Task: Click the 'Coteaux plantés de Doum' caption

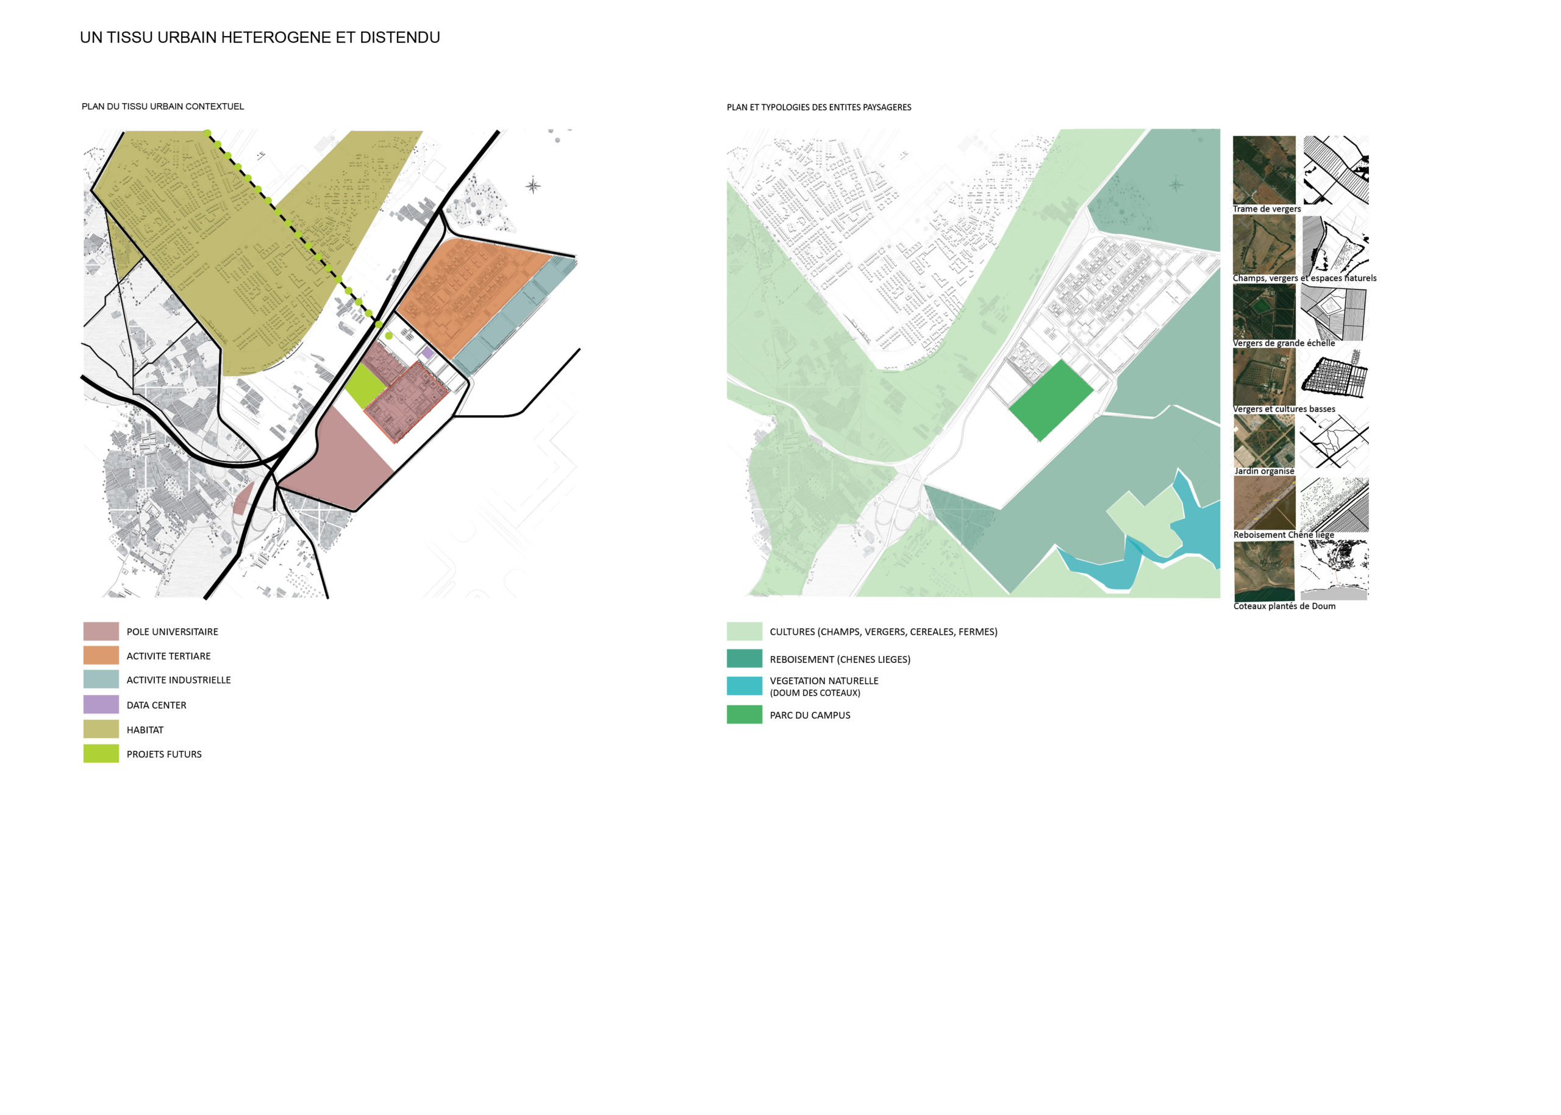Action: [1284, 606]
